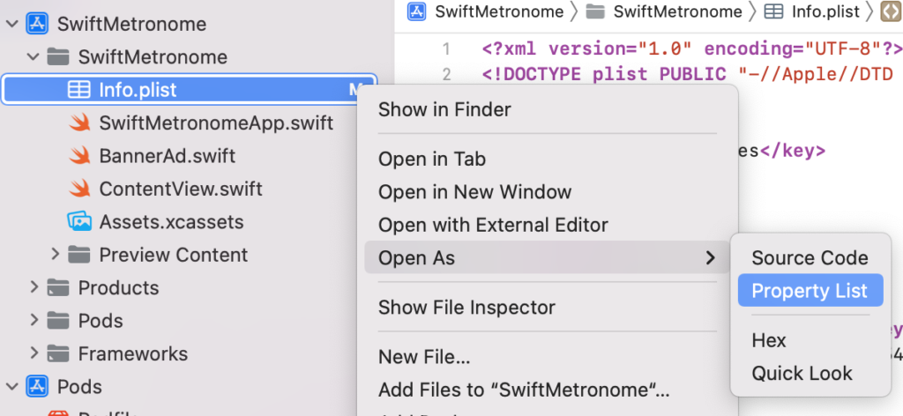903x416 pixels.
Task: Click the project icon in the breadcrumb bar
Action: 416,11
